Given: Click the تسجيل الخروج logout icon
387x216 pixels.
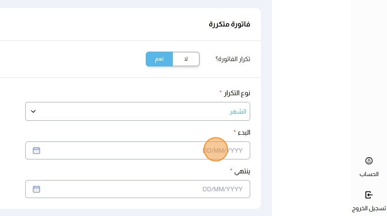Looking at the screenshot, I should tap(369, 195).
